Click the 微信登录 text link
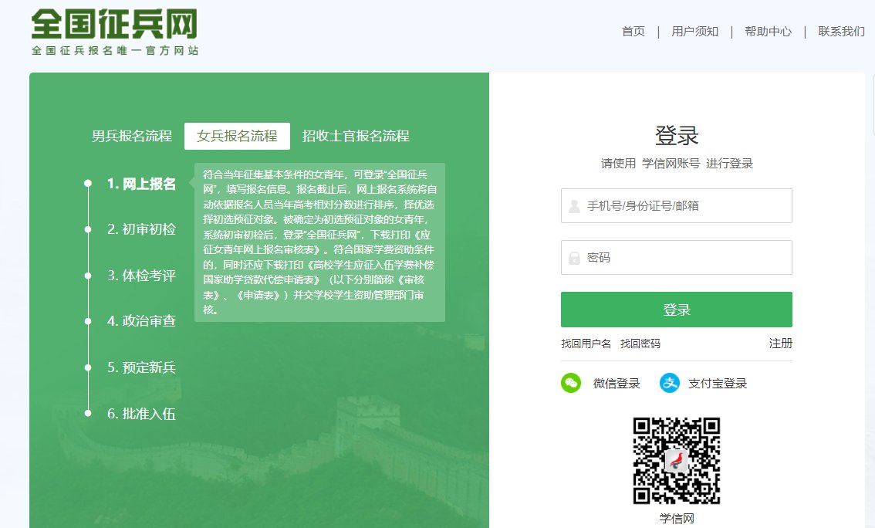 [x=617, y=384]
